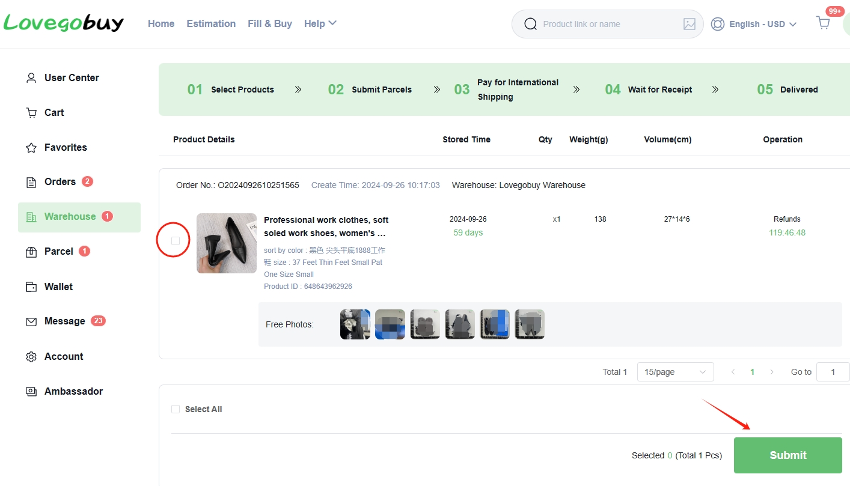Image resolution: width=850 pixels, height=486 pixels.
Task: Click the magnifier search icon
Action: click(530, 24)
